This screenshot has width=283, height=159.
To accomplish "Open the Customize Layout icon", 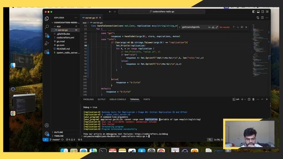I will coord(267,12).
